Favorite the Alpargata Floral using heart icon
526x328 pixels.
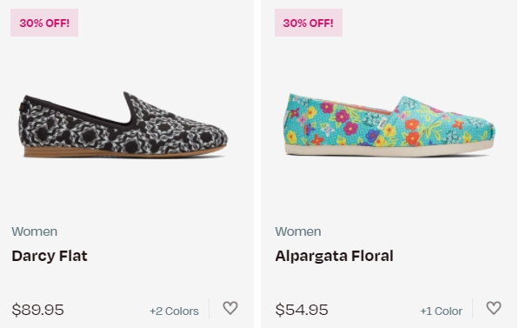coord(494,308)
